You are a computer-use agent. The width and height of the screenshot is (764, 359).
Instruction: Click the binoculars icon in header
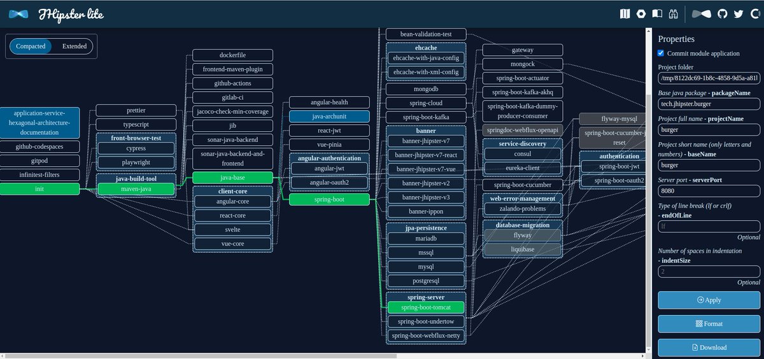(x=674, y=13)
